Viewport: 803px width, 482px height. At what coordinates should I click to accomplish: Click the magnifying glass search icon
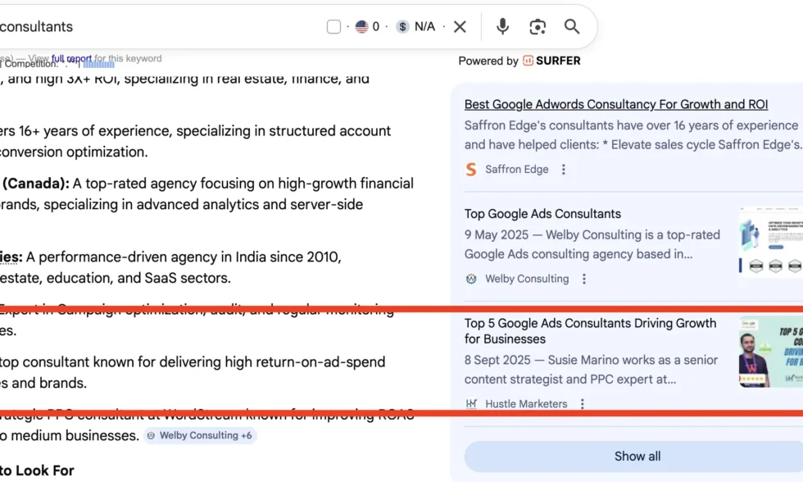tap(571, 27)
